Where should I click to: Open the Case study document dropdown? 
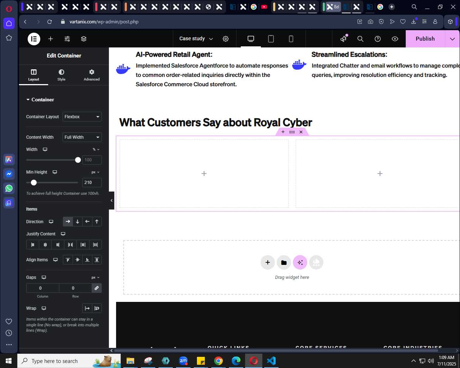pos(196,39)
